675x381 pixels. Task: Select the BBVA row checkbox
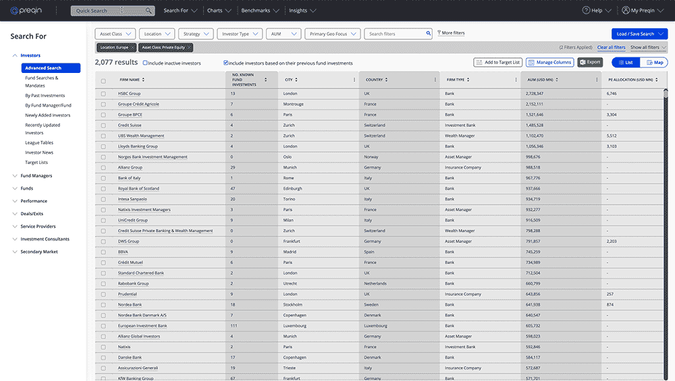click(103, 252)
